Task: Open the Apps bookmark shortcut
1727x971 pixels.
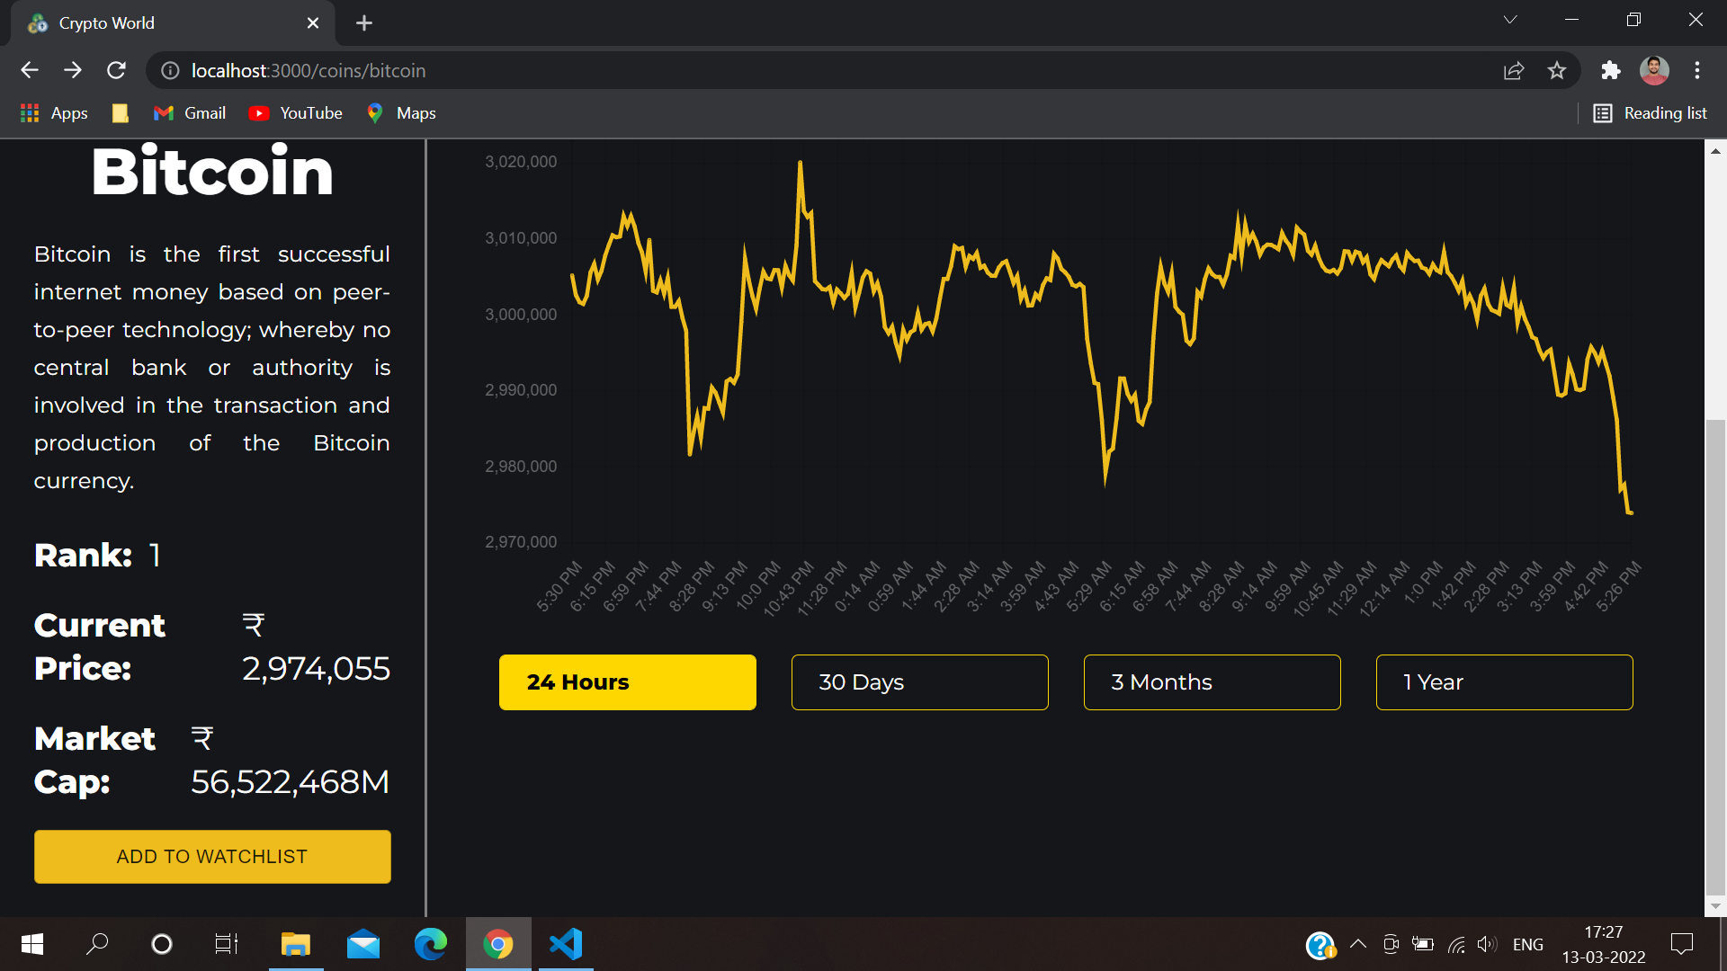Action: [x=54, y=113]
